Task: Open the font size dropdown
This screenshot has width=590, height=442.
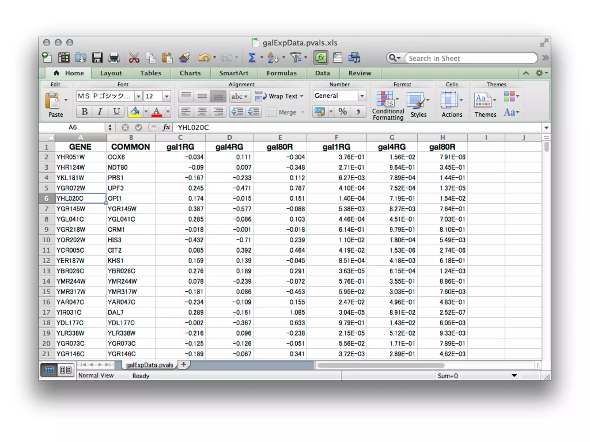Action: click(167, 96)
